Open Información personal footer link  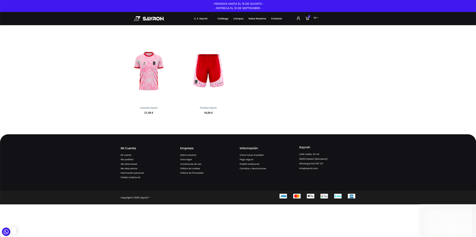click(x=132, y=173)
